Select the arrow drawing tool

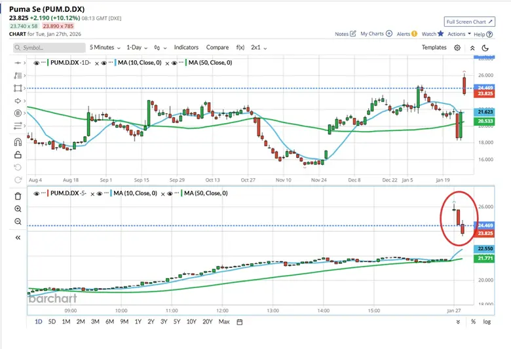click(x=18, y=101)
